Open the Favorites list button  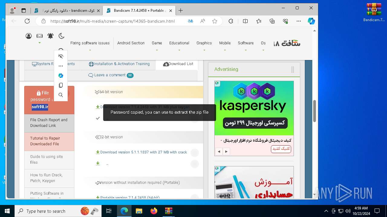(259, 21)
